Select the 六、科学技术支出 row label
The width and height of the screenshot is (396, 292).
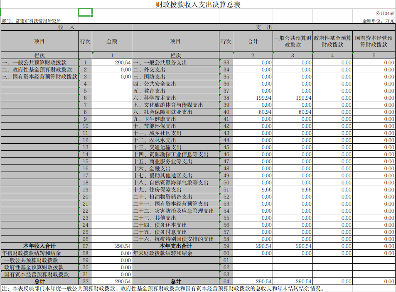155,98
